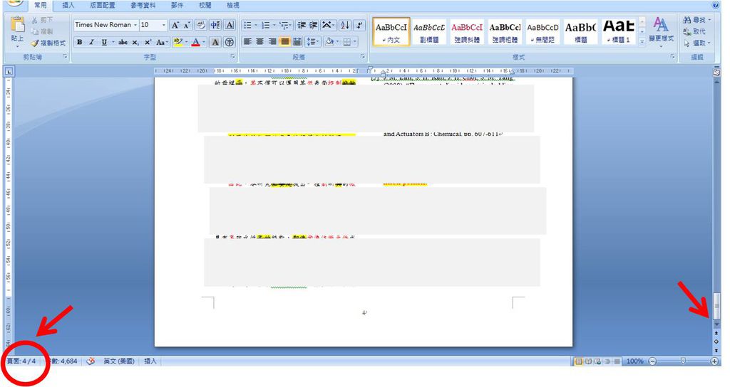The height and width of the screenshot is (387, 730).
Task: Open the Font dialog launcher (字型)
Action: click(233, 57)
